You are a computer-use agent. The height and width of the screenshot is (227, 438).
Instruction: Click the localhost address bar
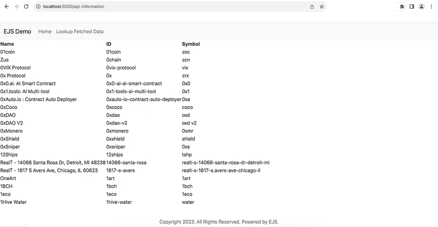162,6
